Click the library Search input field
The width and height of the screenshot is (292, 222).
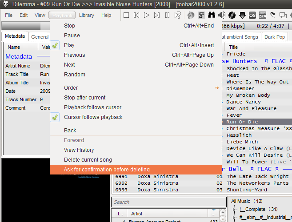pos(169,202)
